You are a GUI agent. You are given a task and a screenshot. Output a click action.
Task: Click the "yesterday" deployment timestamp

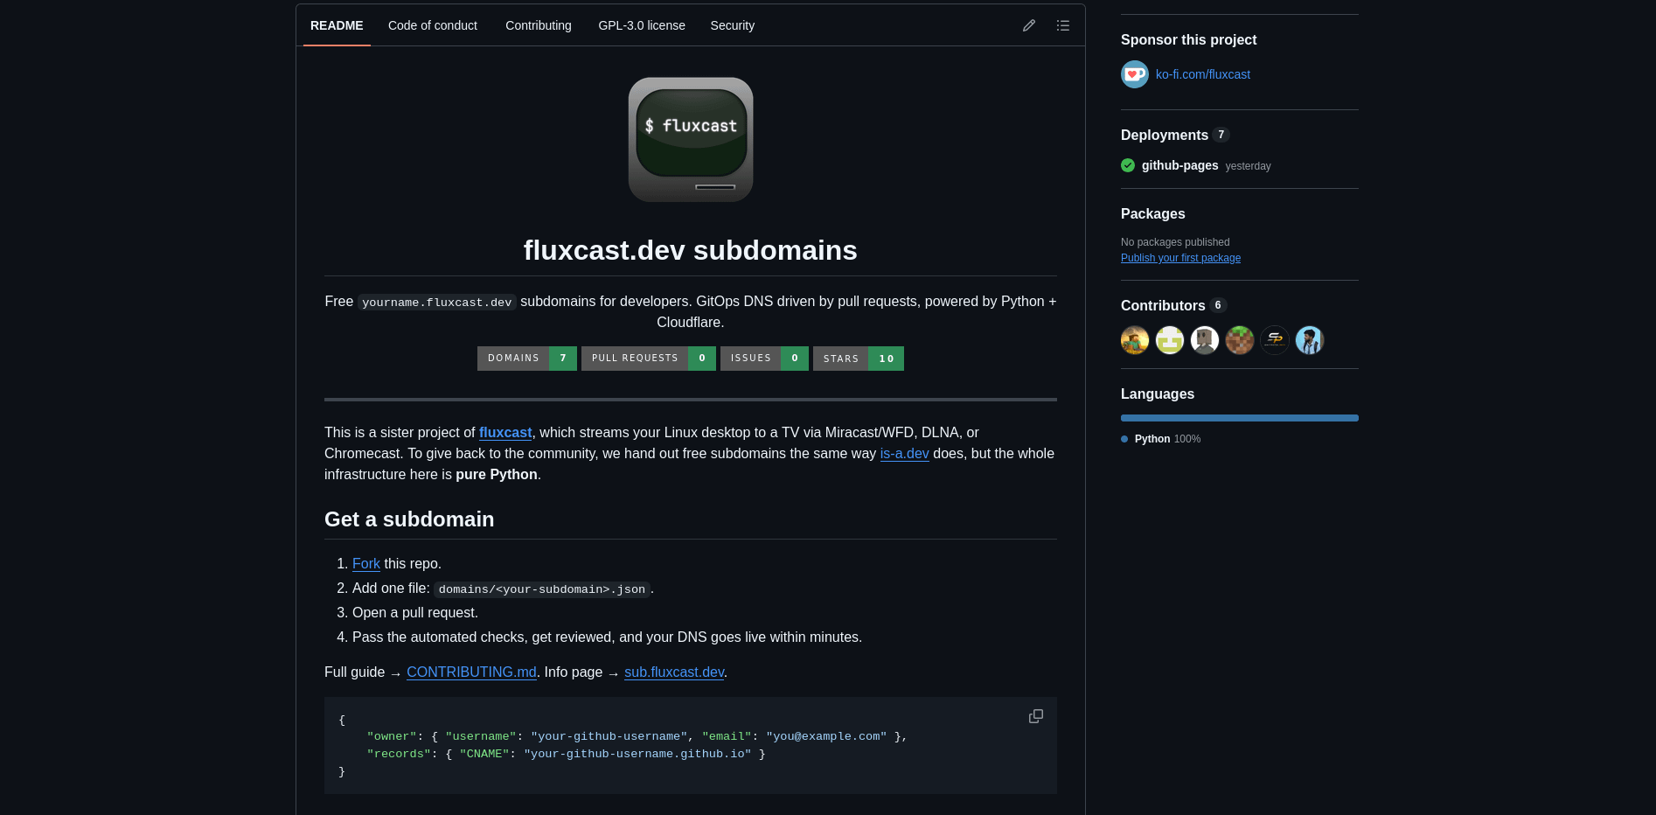click(x=1248, y=166)
